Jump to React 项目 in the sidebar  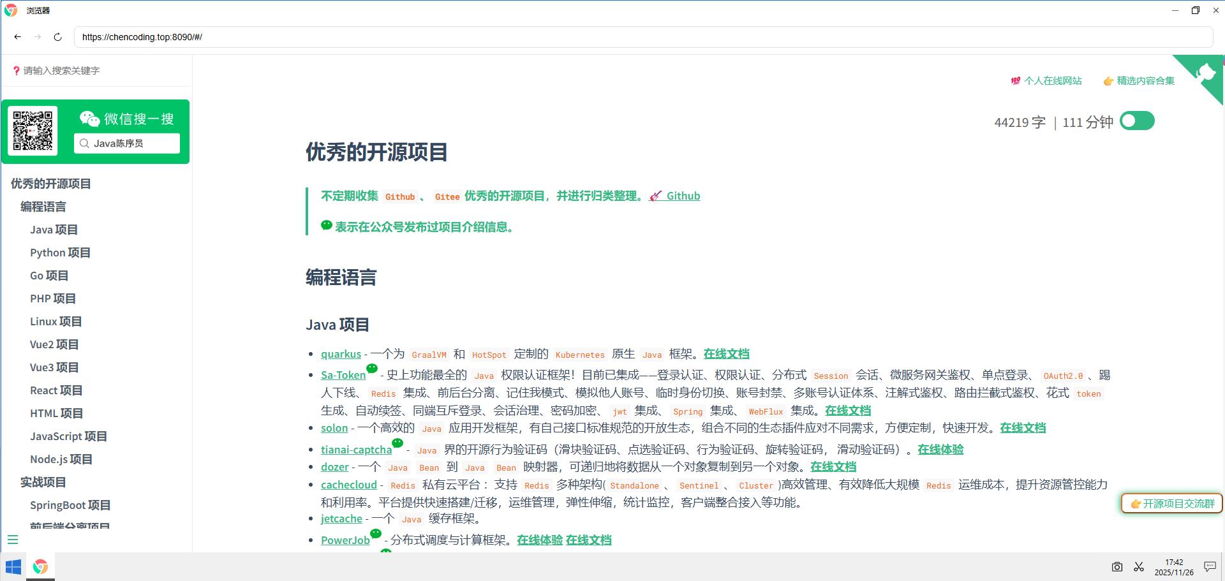56,390
